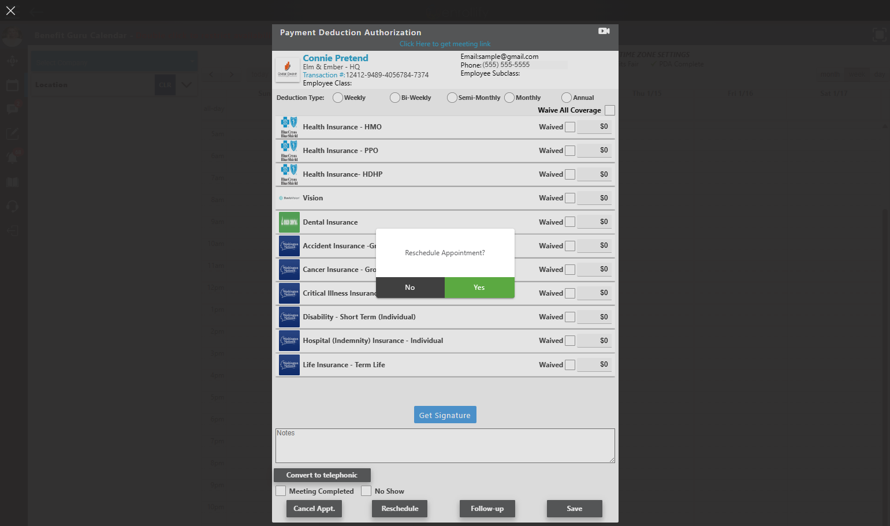890x526 pixels.
Task: Click the Reschedule button at bottom
Action: click(400, 509)
